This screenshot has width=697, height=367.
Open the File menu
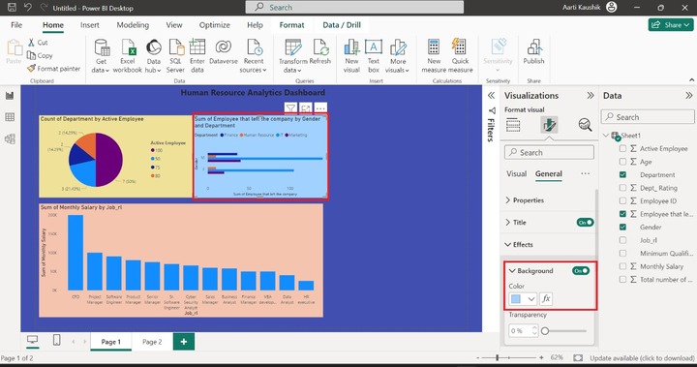(x=16, y=25)
